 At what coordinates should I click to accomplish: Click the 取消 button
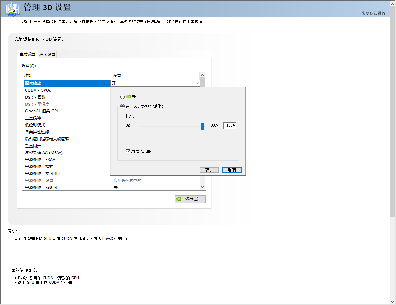point(232,170)
